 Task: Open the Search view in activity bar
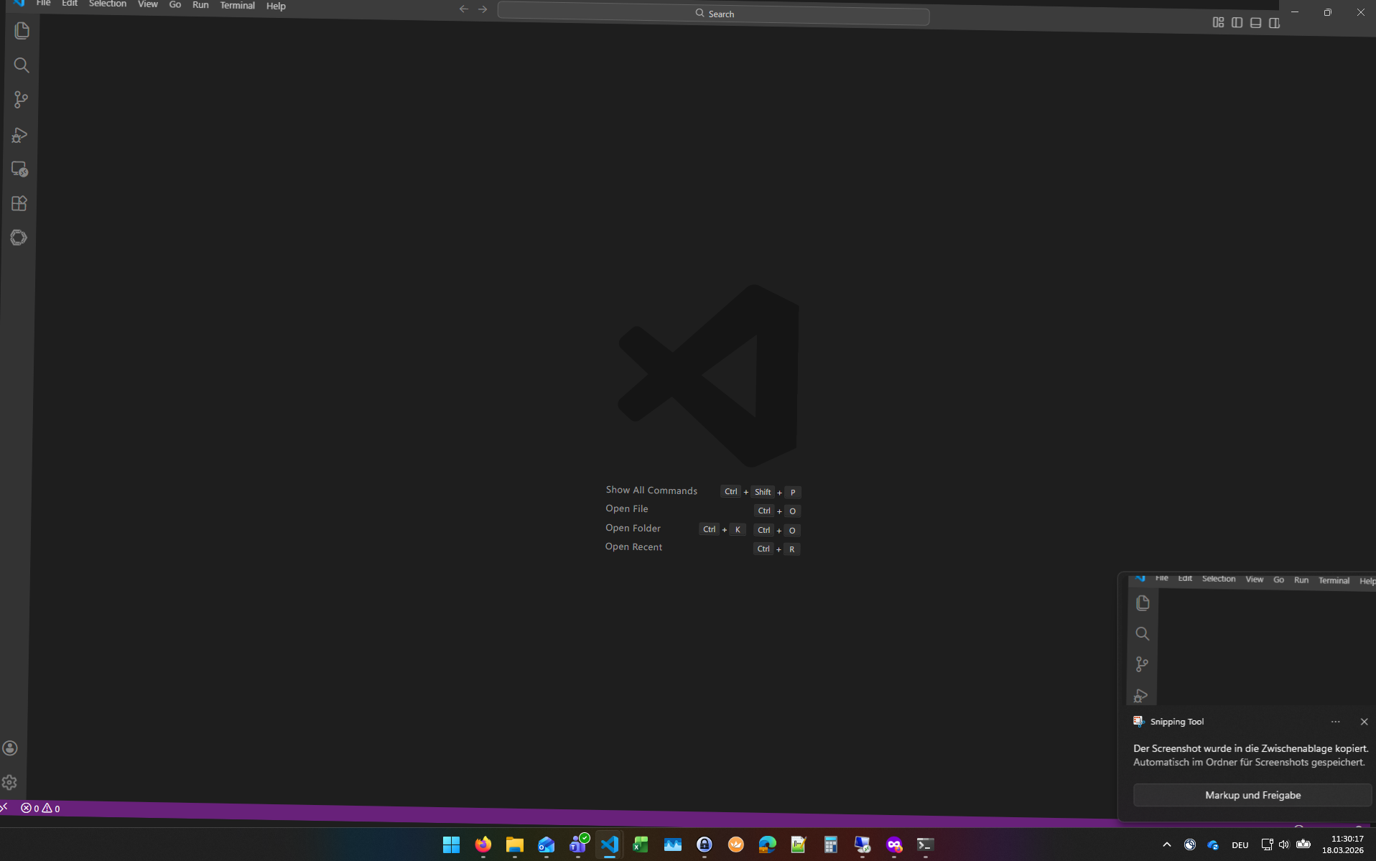coord(22,65)
